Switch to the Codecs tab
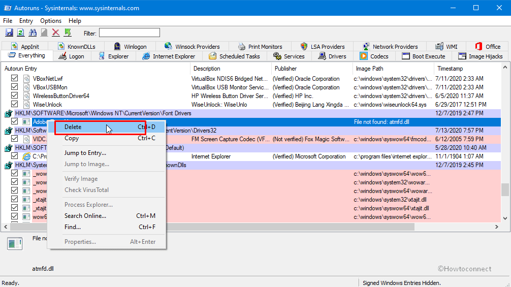This screenshot has width=511, height=287. pyautogui.click(x=374, y=56)
